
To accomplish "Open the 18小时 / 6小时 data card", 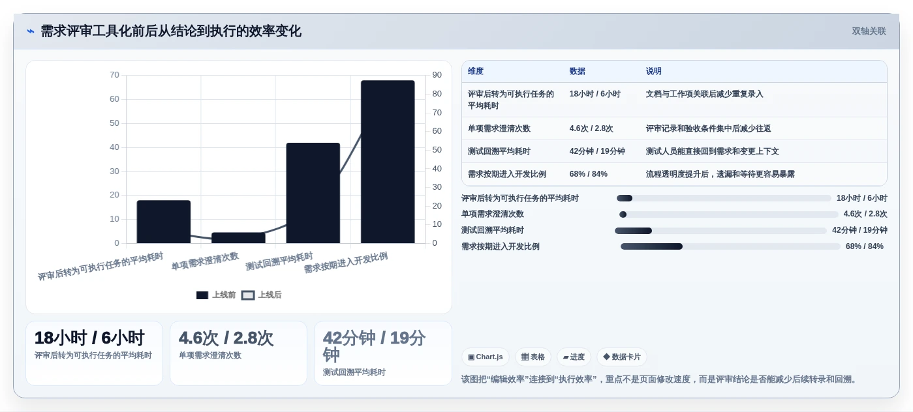I will [94, 353].
